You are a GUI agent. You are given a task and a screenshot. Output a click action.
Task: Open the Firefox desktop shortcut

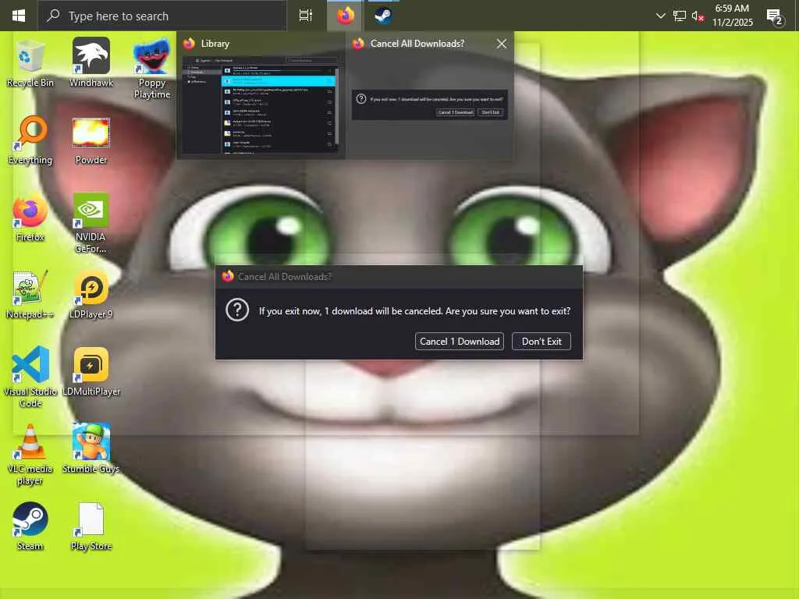click(x=30, y=218)
